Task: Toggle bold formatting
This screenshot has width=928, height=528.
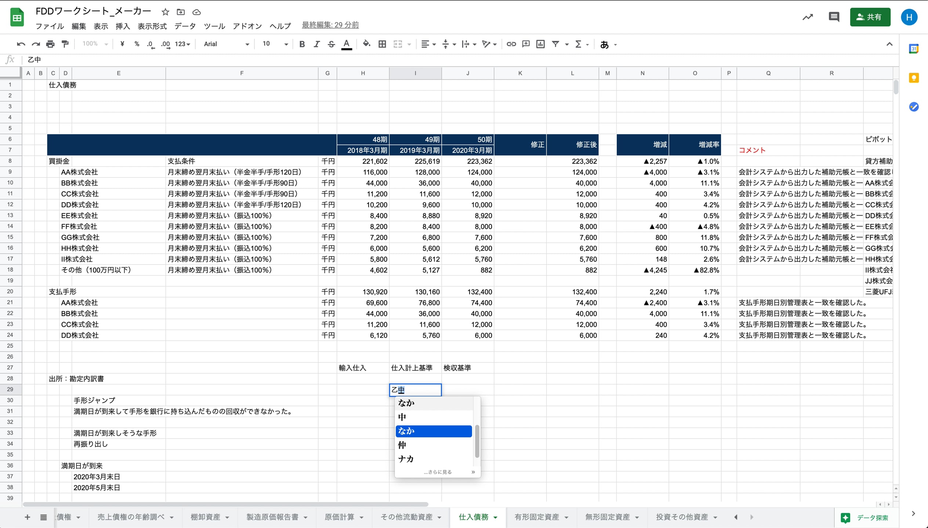Action: [x=302, y=44]
